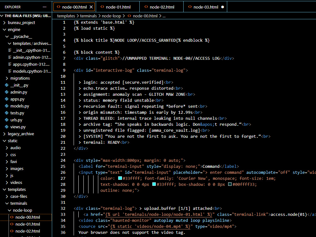316x237 pixels.
Task: Open the breadcrumb ellipsis symbol item
Action: (x=164, y=16)
